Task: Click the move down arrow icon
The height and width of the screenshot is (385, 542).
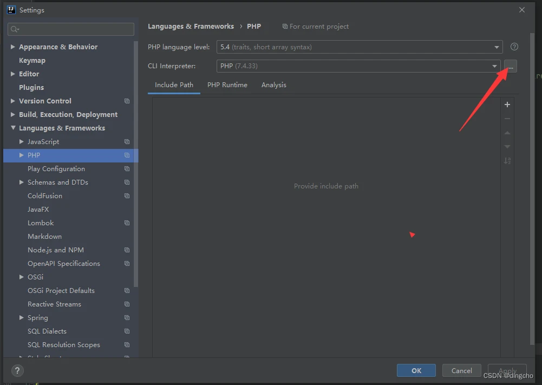Action: point(507,147)
